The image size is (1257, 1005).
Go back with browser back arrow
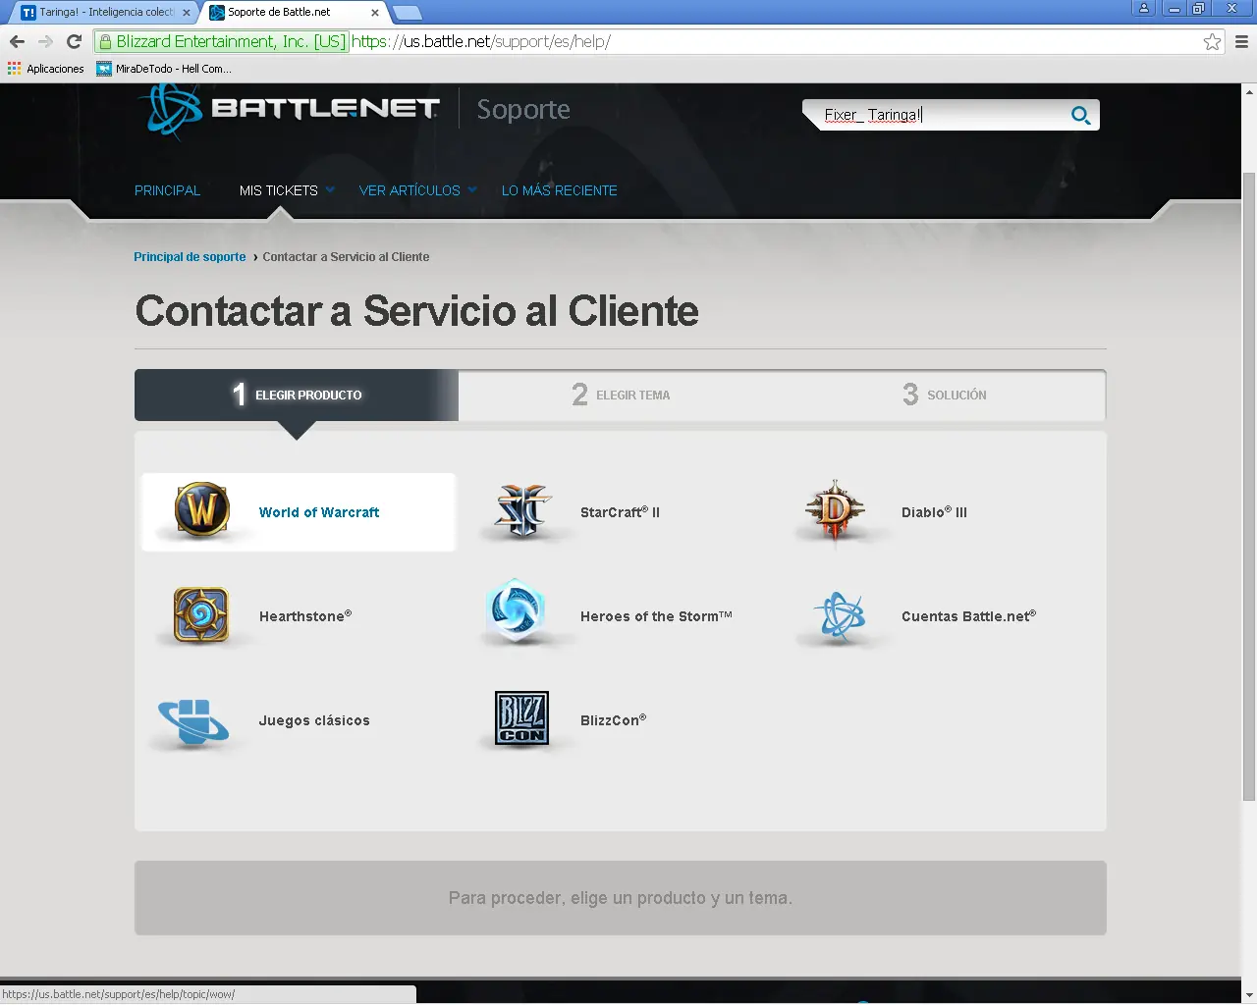17,41
